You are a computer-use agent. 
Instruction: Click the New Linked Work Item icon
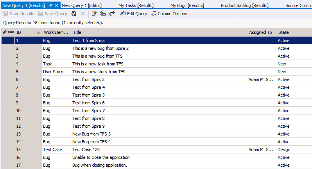click(103, 14)
